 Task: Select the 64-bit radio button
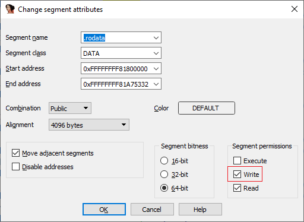[x=164, y=188]
